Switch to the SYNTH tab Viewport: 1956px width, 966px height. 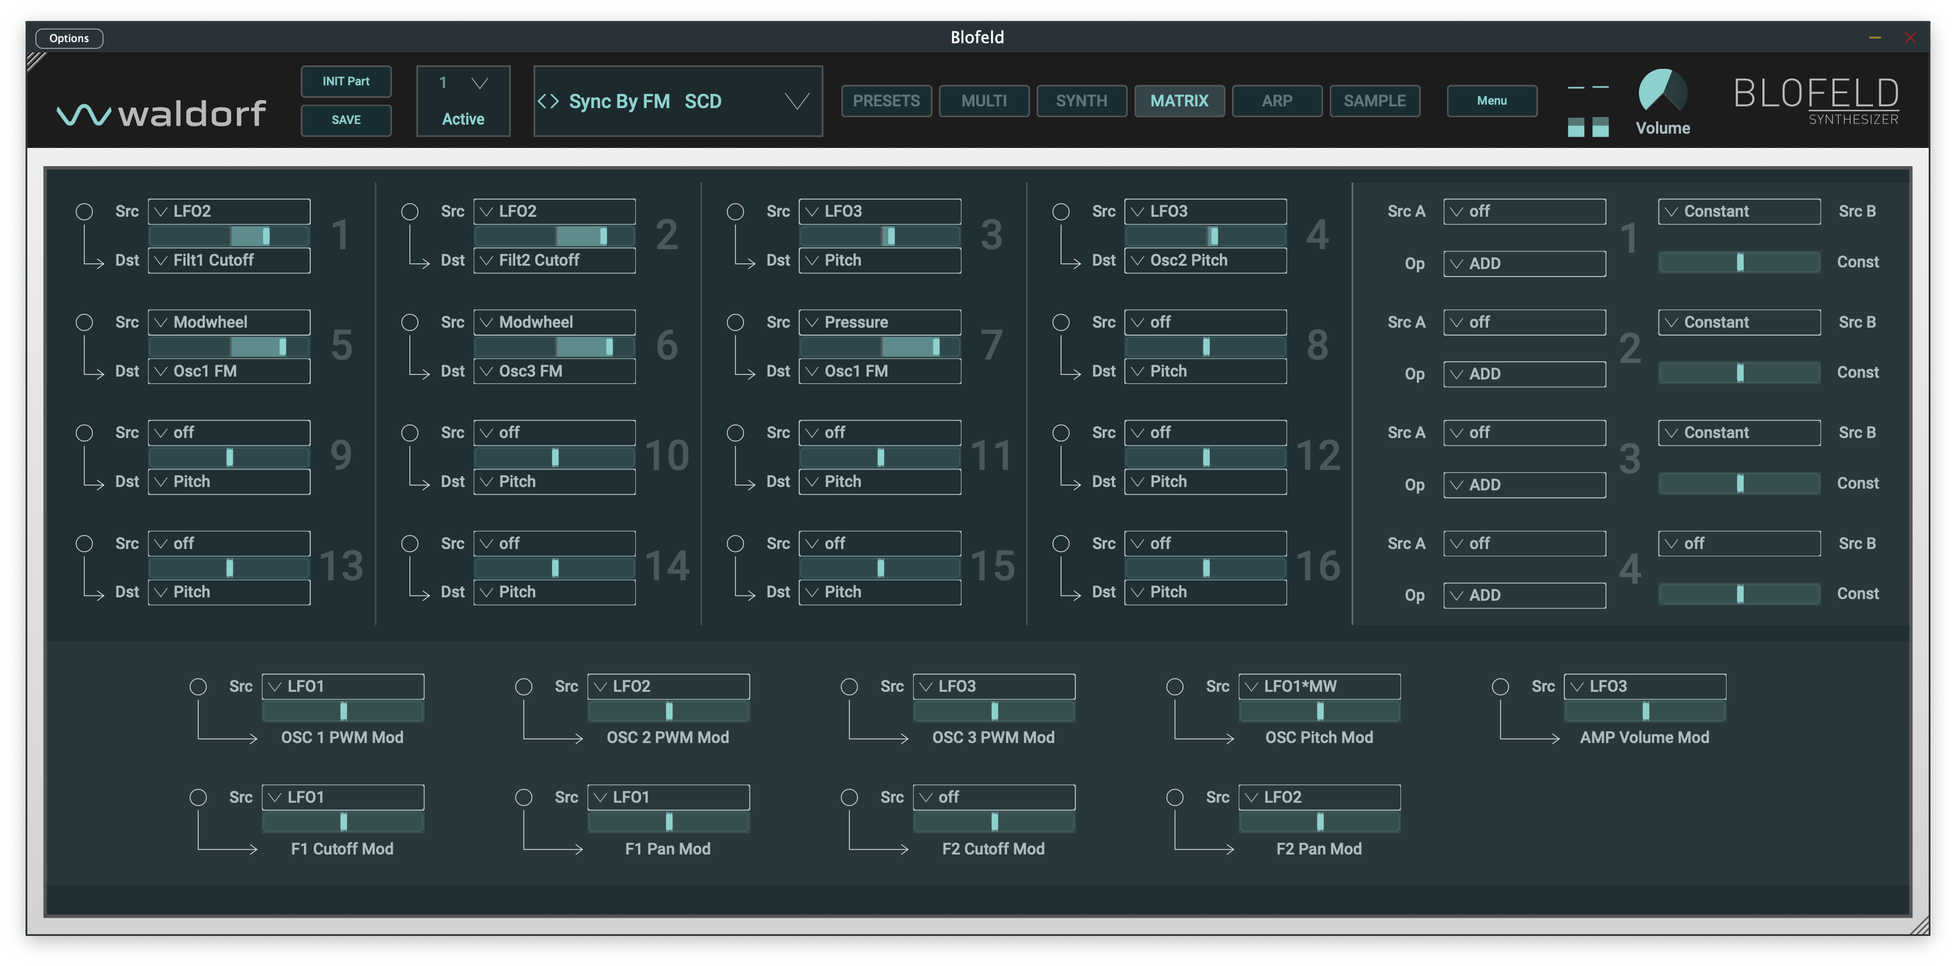[x=1081, y=100]
